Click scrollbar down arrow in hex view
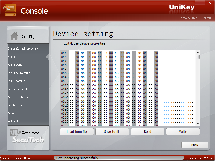The width and height of the screenshot is (215, 161). [x=198, y=124]
